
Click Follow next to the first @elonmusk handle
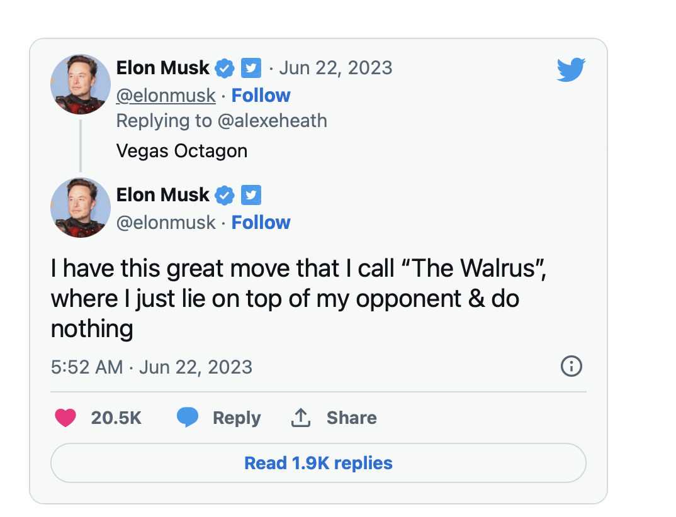[261, 95]
